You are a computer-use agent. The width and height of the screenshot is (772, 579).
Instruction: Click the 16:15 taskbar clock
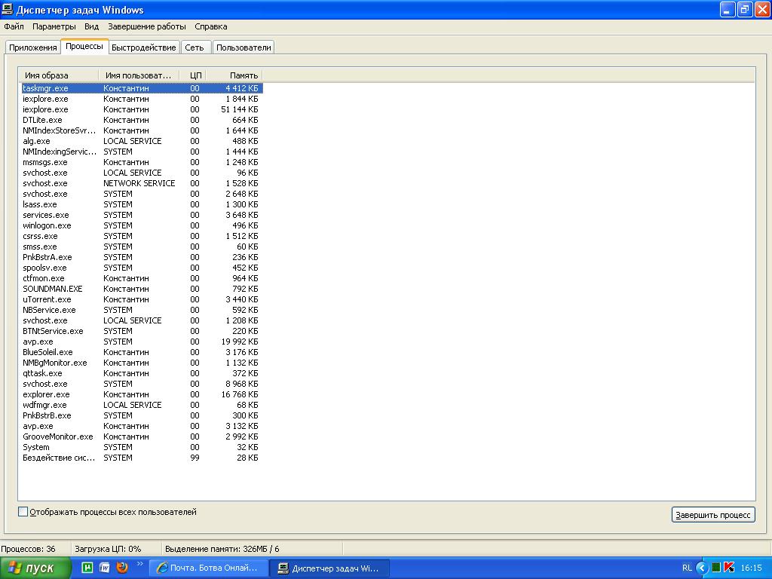[752, 568]
